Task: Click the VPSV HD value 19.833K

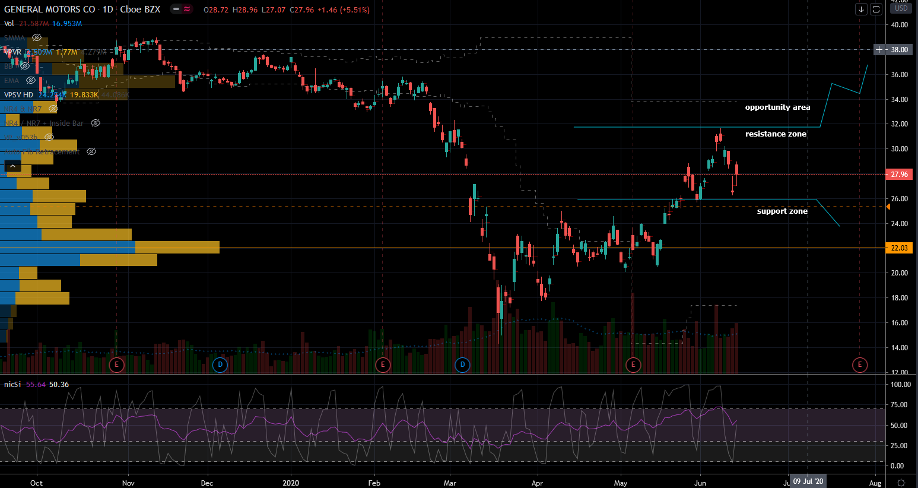Action: (x=84, y=95)
